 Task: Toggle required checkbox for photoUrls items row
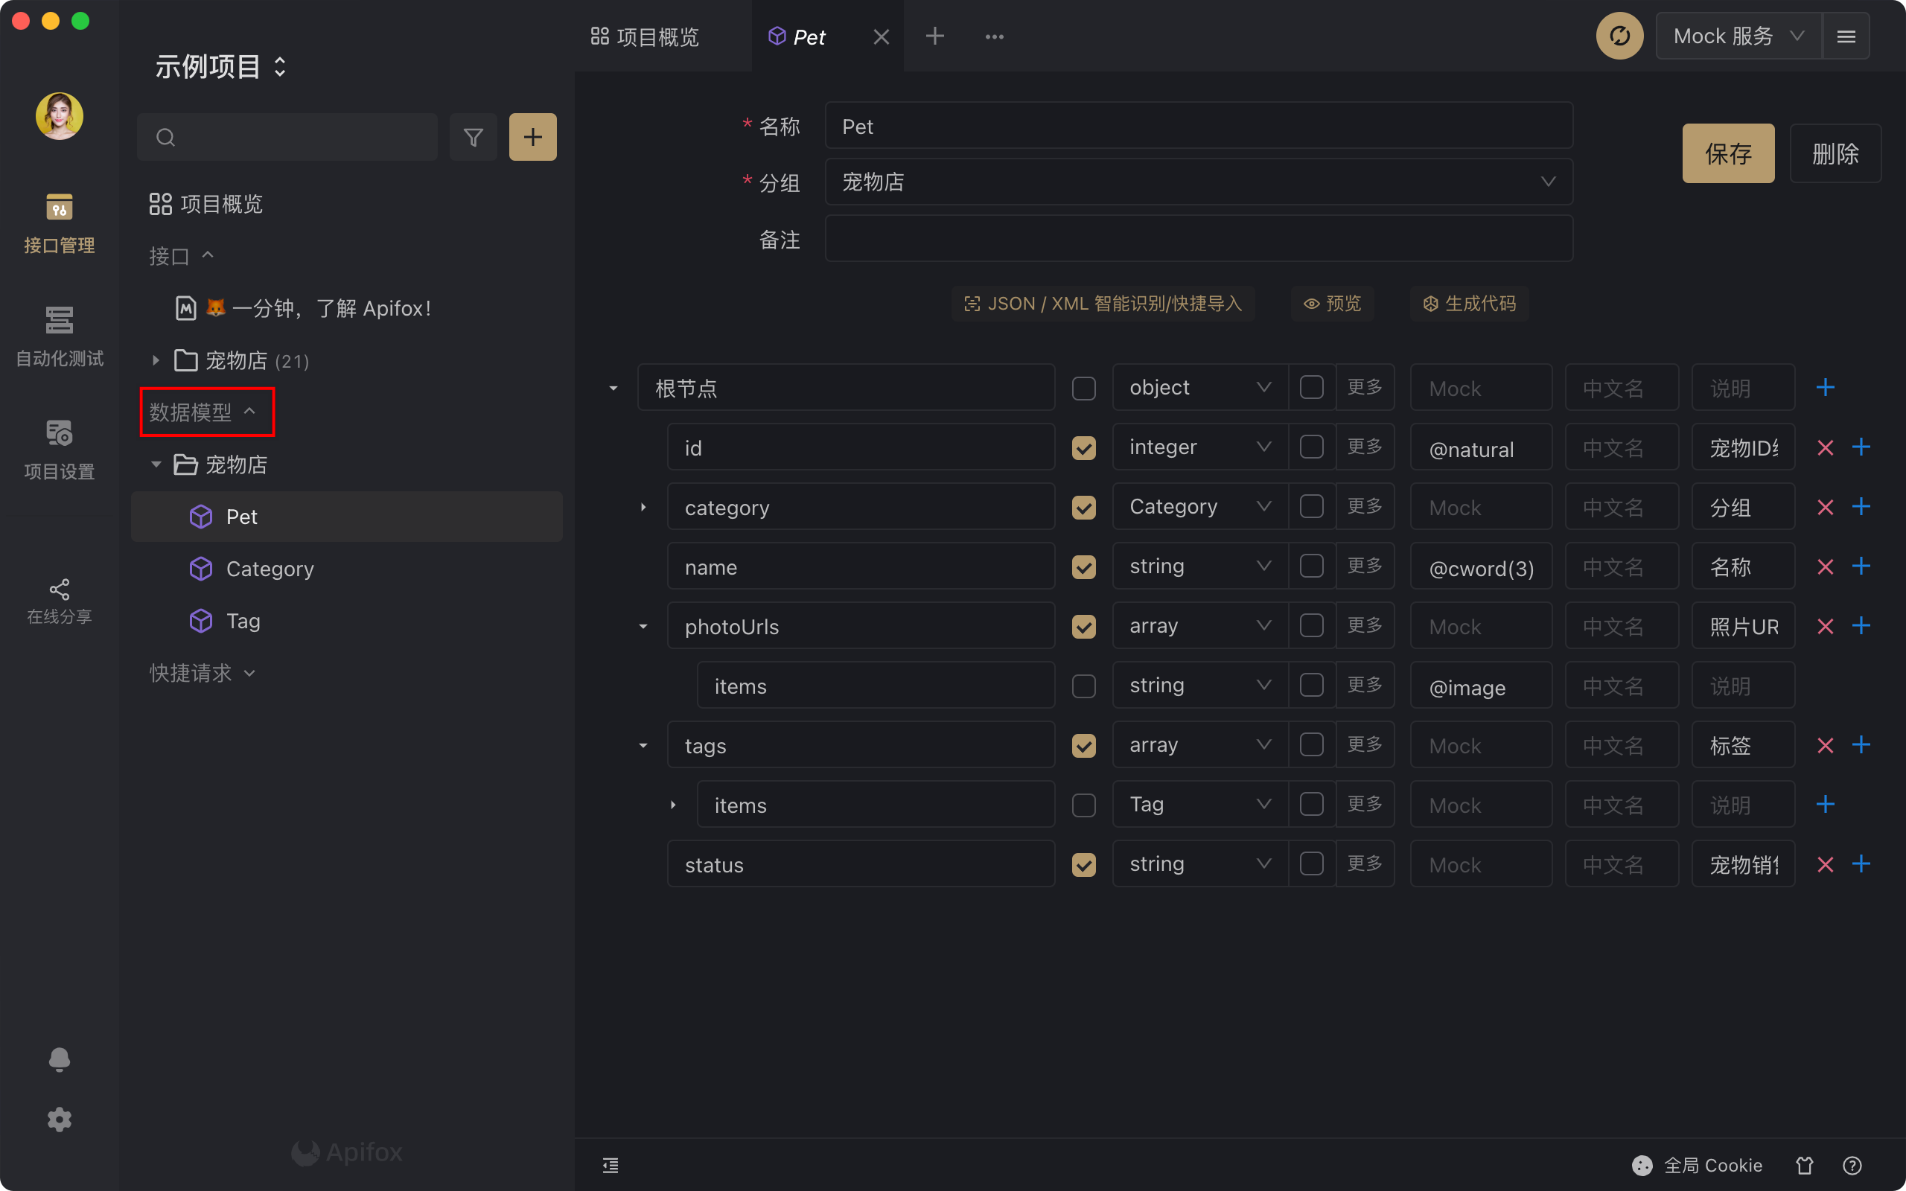pos(1084,686)
